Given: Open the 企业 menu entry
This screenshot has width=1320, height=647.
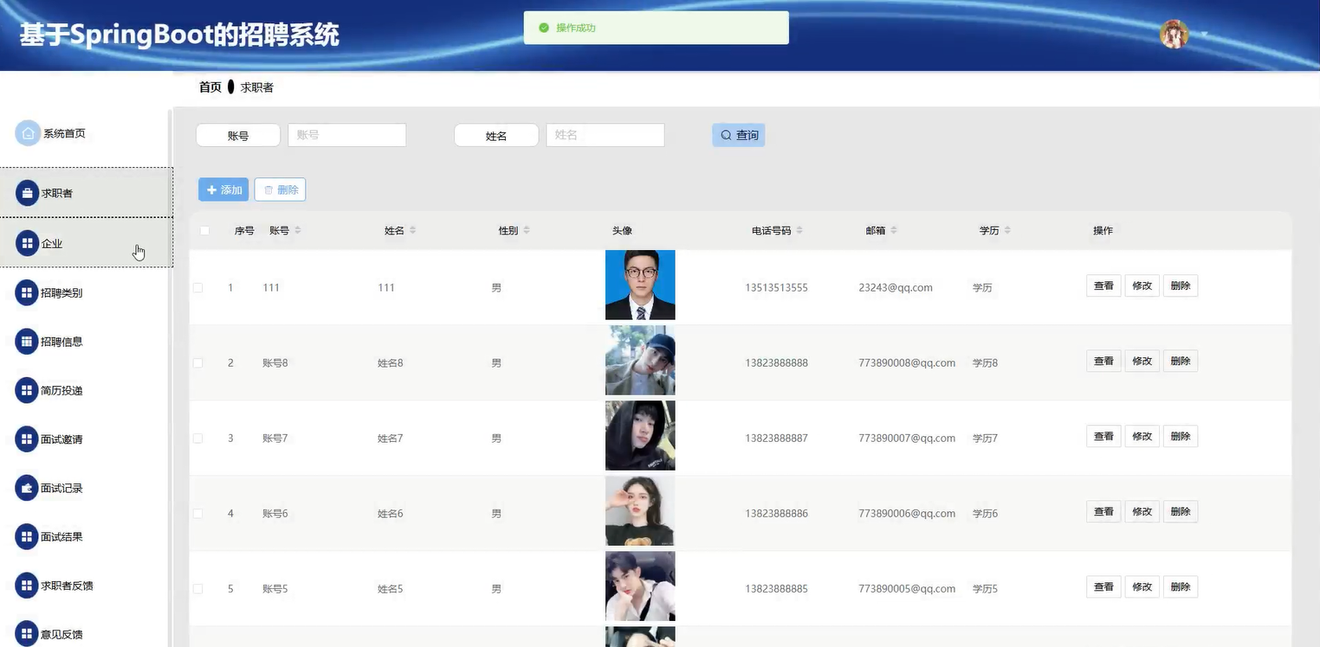Looking at the screenshot, I should tap(87, 243).
